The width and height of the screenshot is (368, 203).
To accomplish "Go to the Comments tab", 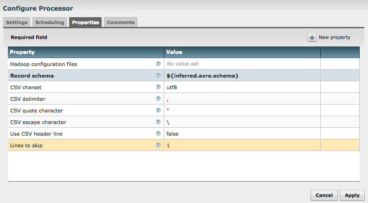I will pyautogui.click(x=120, y=22).
